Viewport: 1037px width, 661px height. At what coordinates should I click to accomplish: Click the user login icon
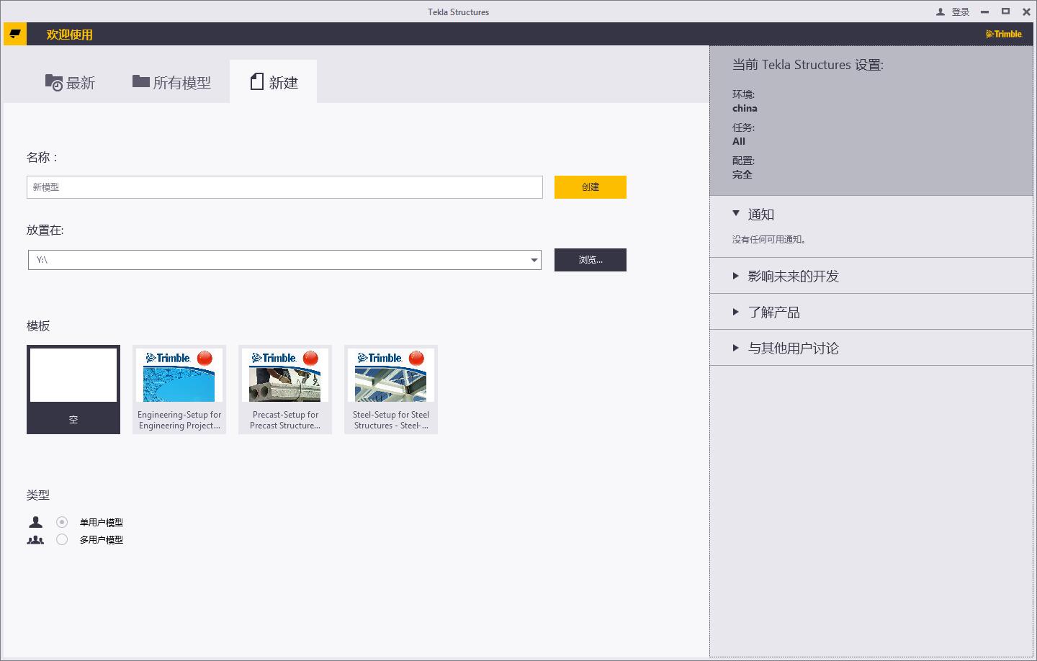[940, 12]
